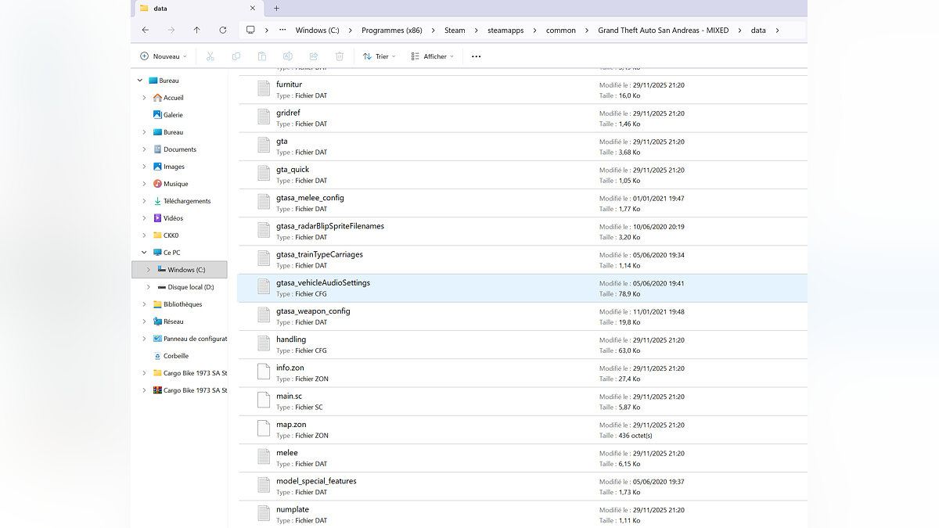Click the Back navigation arrow
The width and height of the screenshot is (939, 528).
(145, 31)
